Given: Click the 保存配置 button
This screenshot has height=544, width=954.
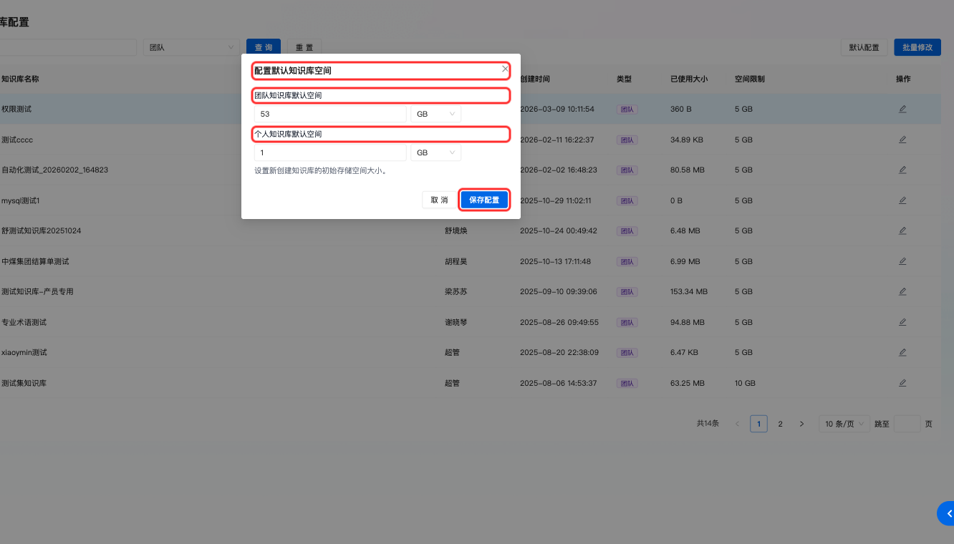Looking at the screenshot, I should 484,200.
